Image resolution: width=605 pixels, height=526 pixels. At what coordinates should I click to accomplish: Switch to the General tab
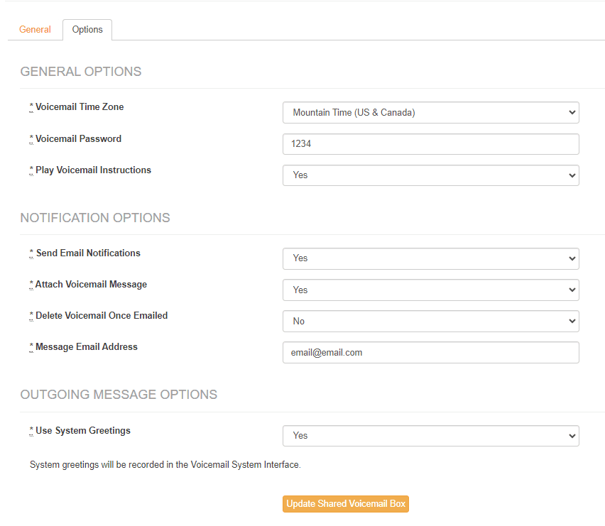[x=35, y=30]
